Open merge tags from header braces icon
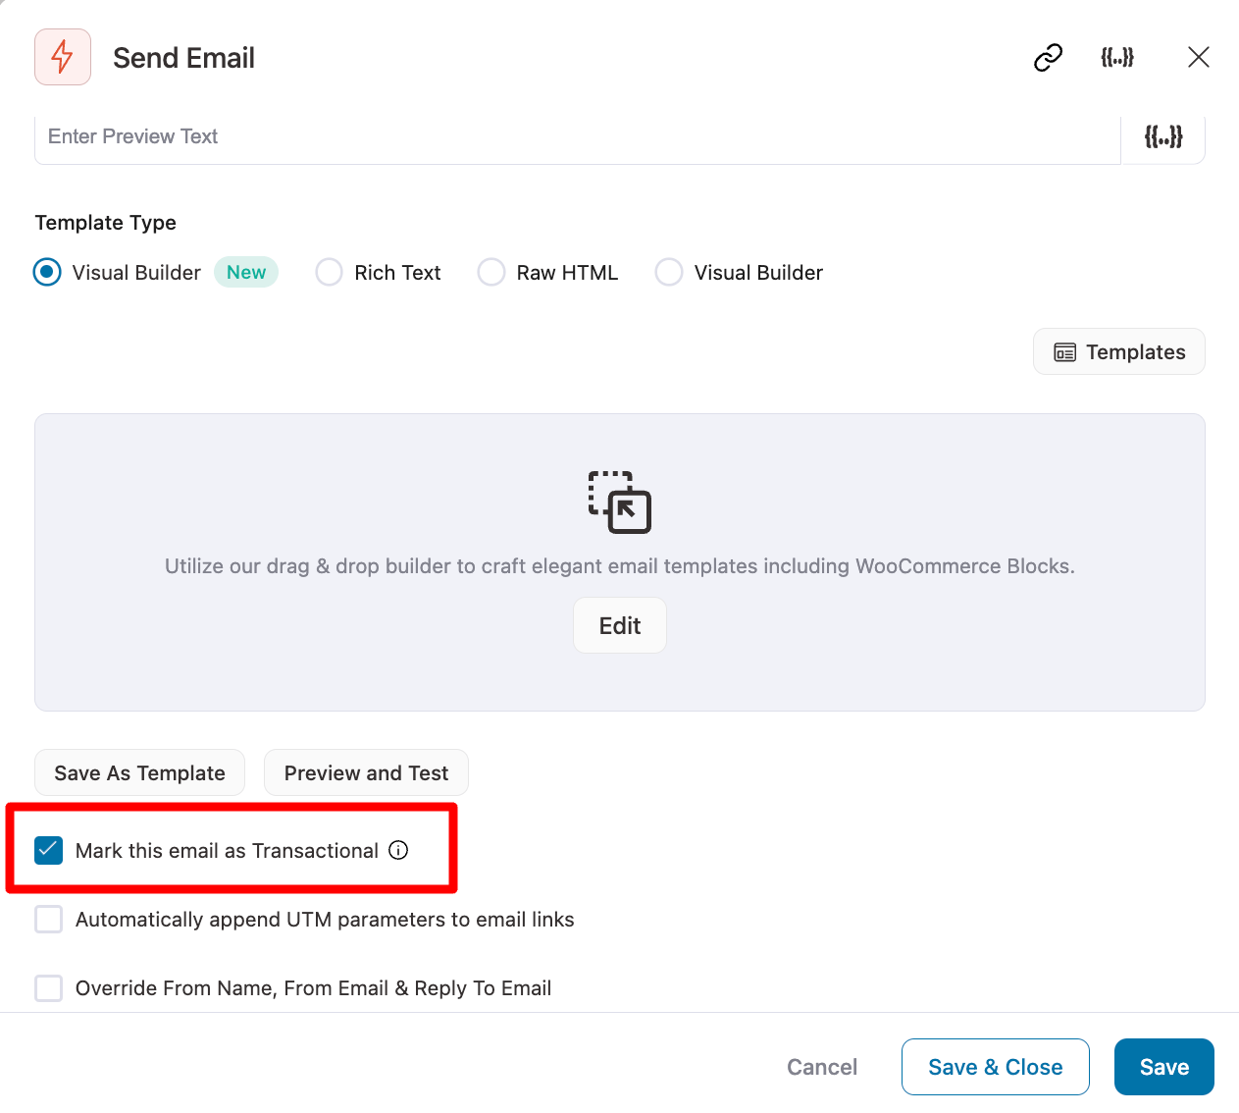The image size is (1239, 1113). (x=1117, y=58)
